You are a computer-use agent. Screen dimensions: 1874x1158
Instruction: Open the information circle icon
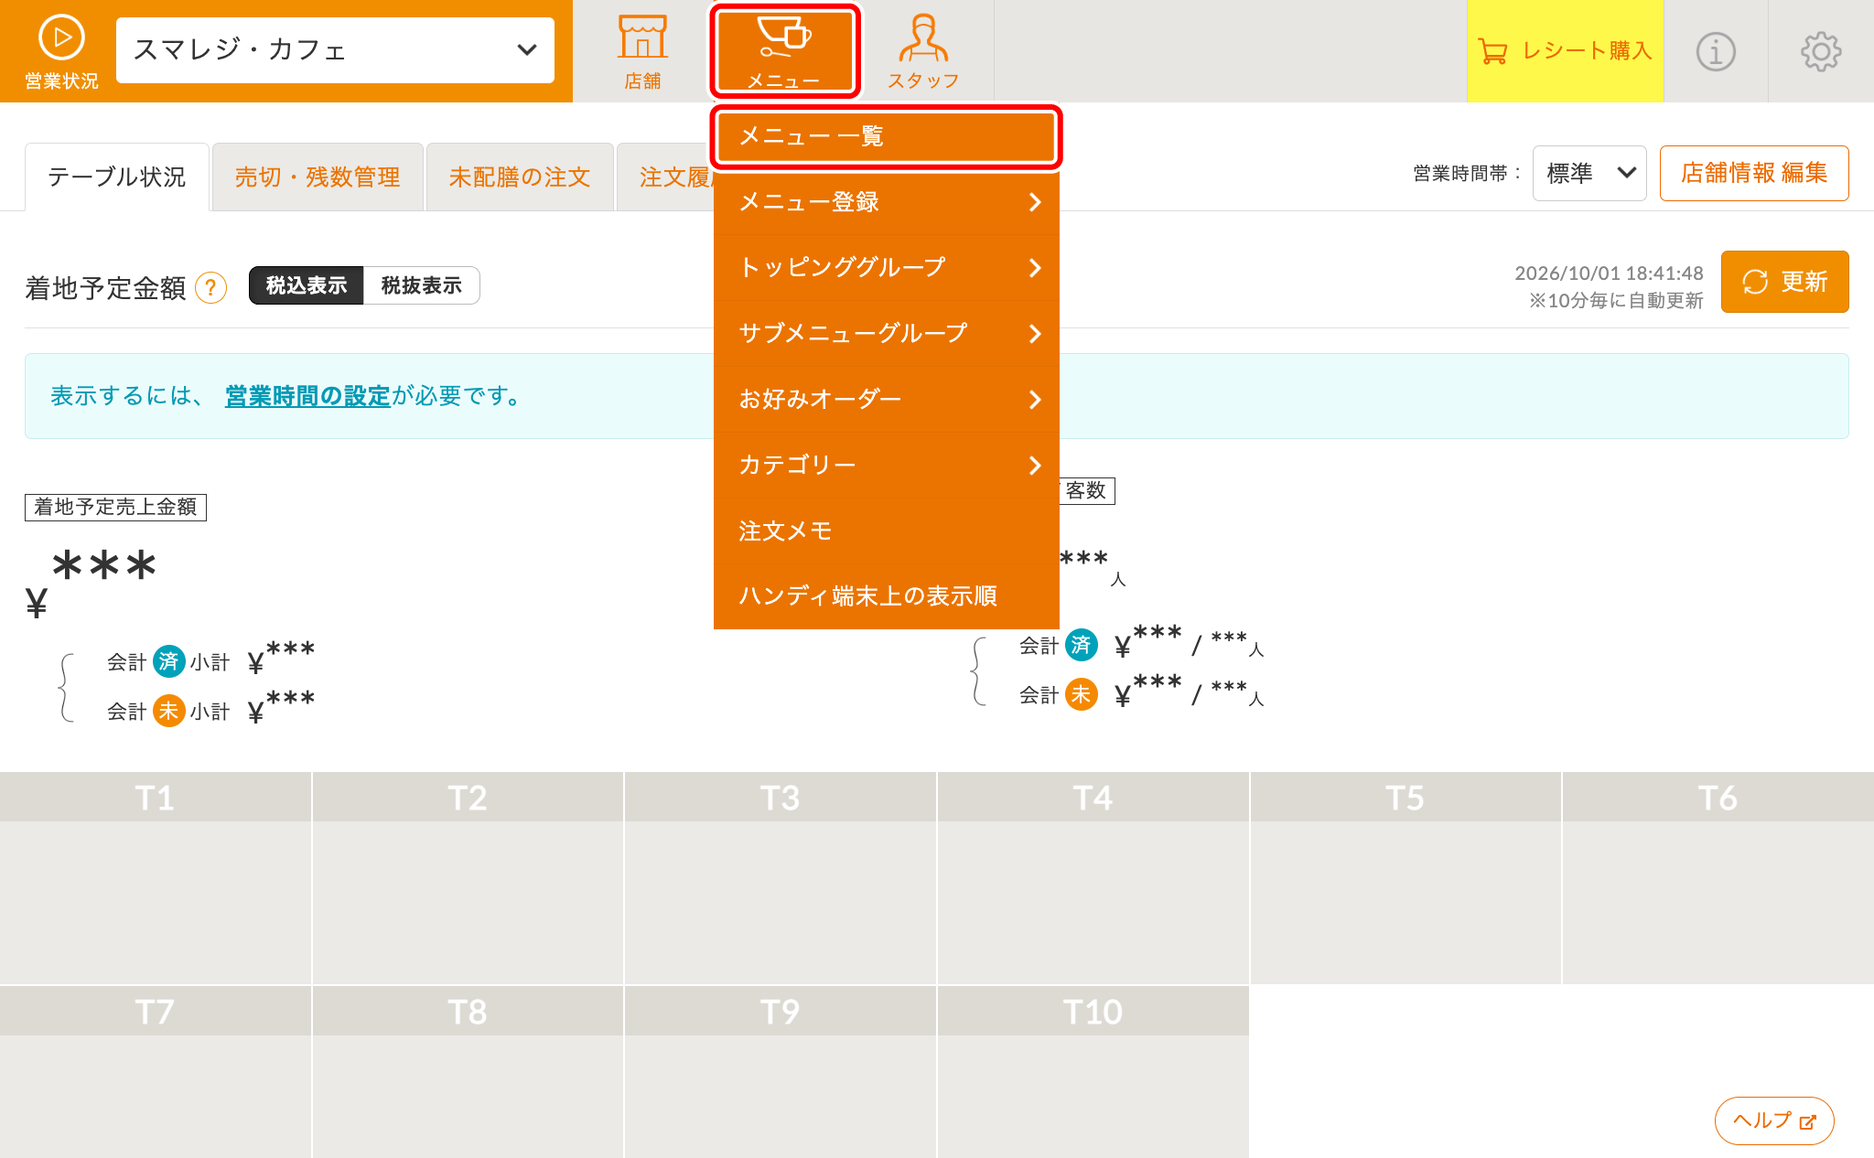point(1716,51)
